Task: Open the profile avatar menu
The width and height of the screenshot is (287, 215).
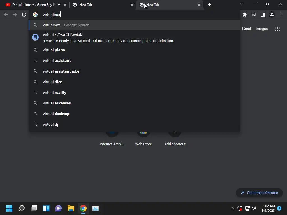Action: tap(272, 15)
